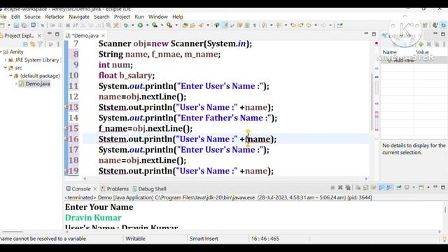448x252 pixels.
Task: Expand the JRE System Library node
Action: 6,59
